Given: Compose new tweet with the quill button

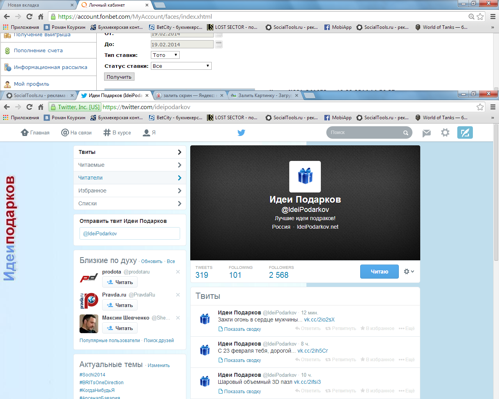Looking at the screenshot, I should click(465, 132).
